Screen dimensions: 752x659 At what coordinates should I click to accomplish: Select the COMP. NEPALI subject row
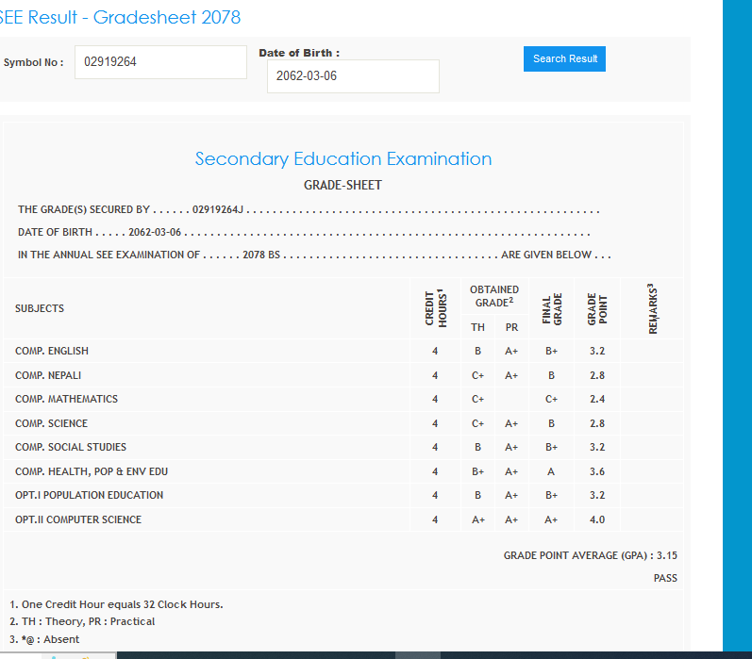click(x=48, y=375)
